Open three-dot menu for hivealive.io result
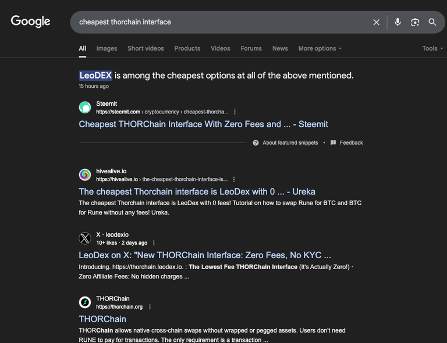 [234, 179]
